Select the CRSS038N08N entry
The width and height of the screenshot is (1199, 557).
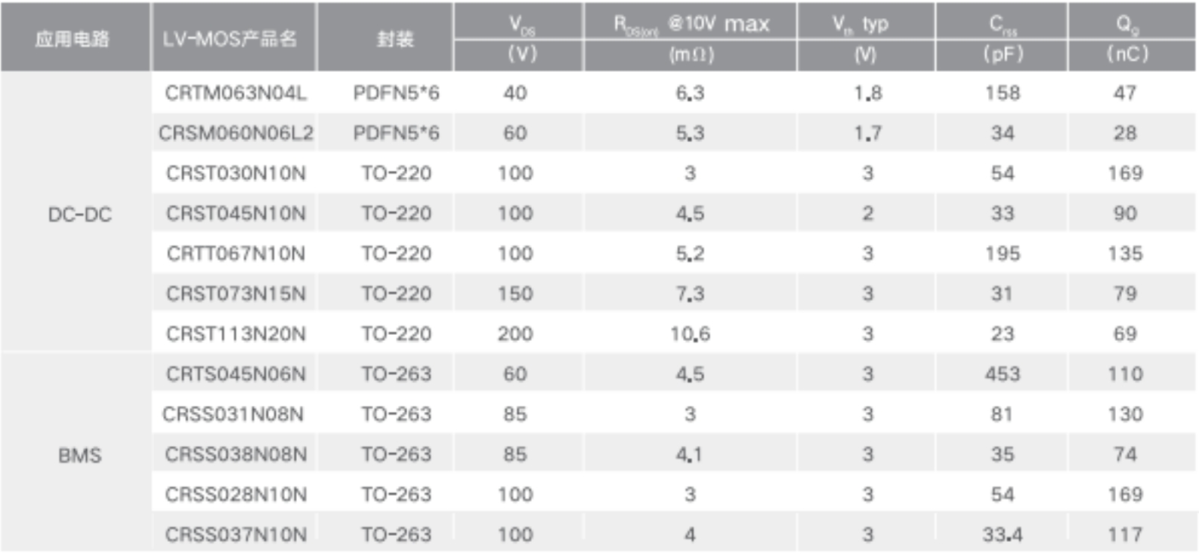coord(235,454)
